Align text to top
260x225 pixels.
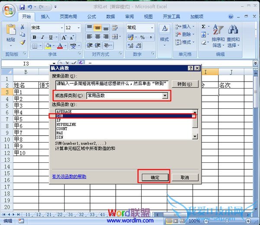point(90,28)
